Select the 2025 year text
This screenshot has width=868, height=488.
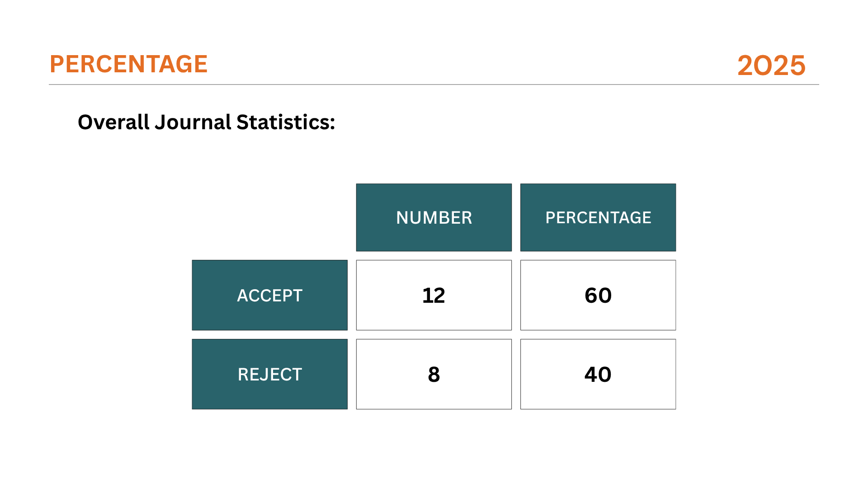771,66
